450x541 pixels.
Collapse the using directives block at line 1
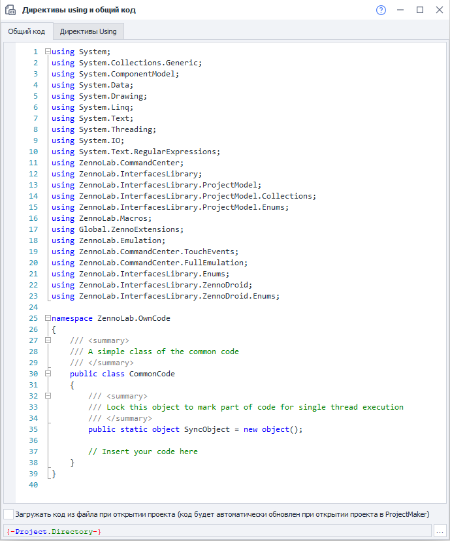pyautogui.click(x=48, y=52)
